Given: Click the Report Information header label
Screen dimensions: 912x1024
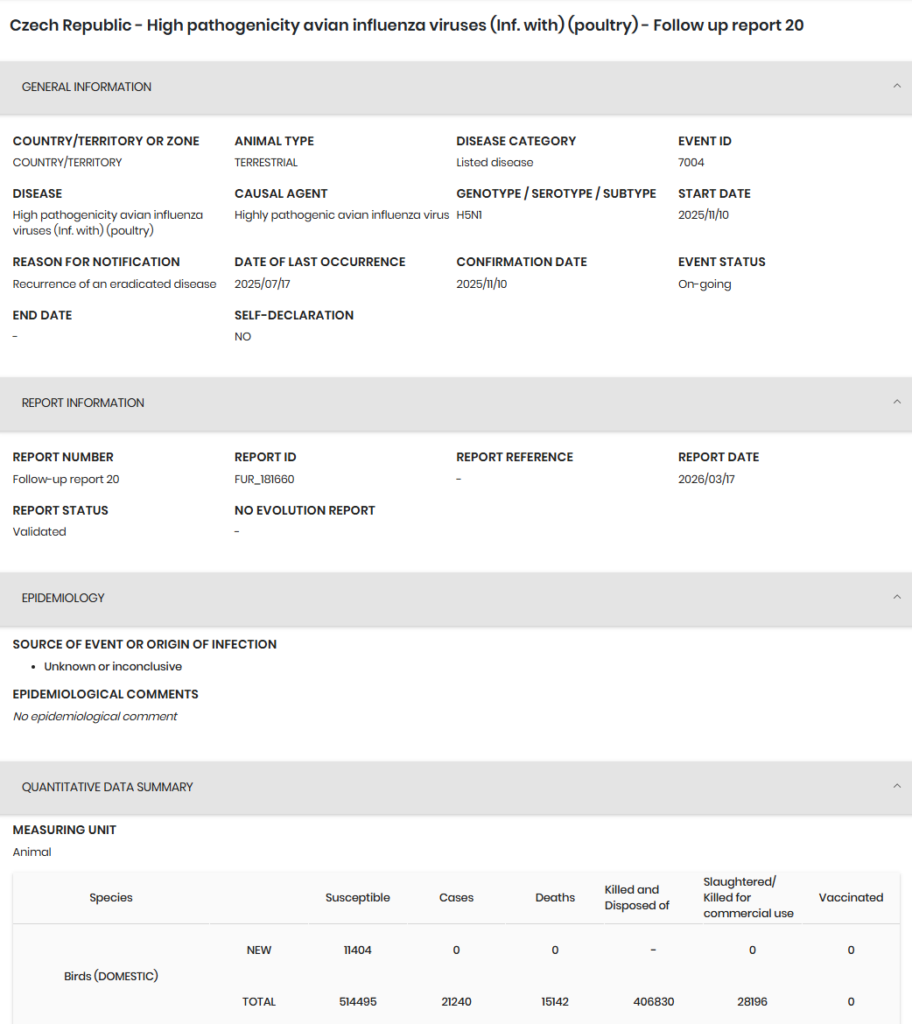Looking at the screenshot, I should click(83, 403).
